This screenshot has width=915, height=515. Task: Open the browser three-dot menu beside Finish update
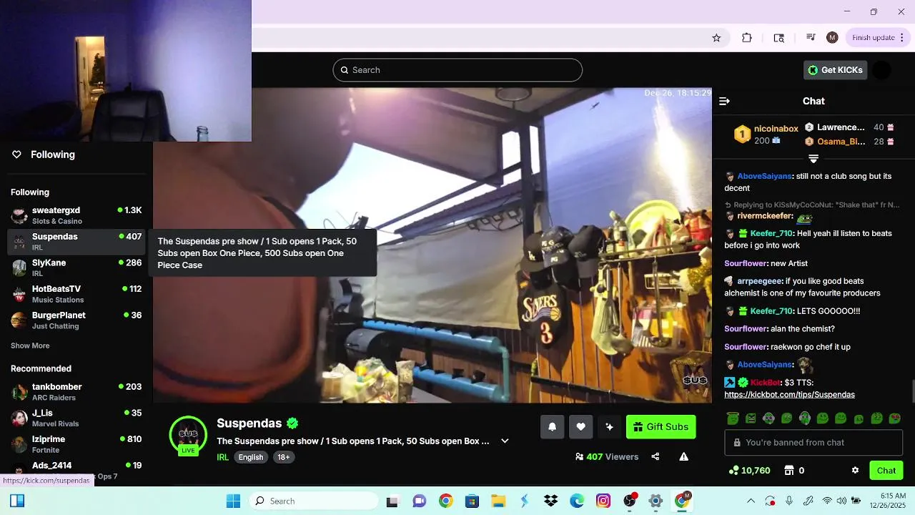901,38
